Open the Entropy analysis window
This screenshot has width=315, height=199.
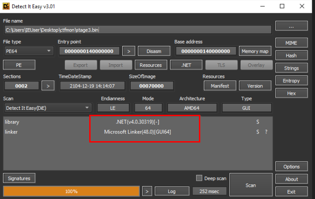click(x=291, y=81)
